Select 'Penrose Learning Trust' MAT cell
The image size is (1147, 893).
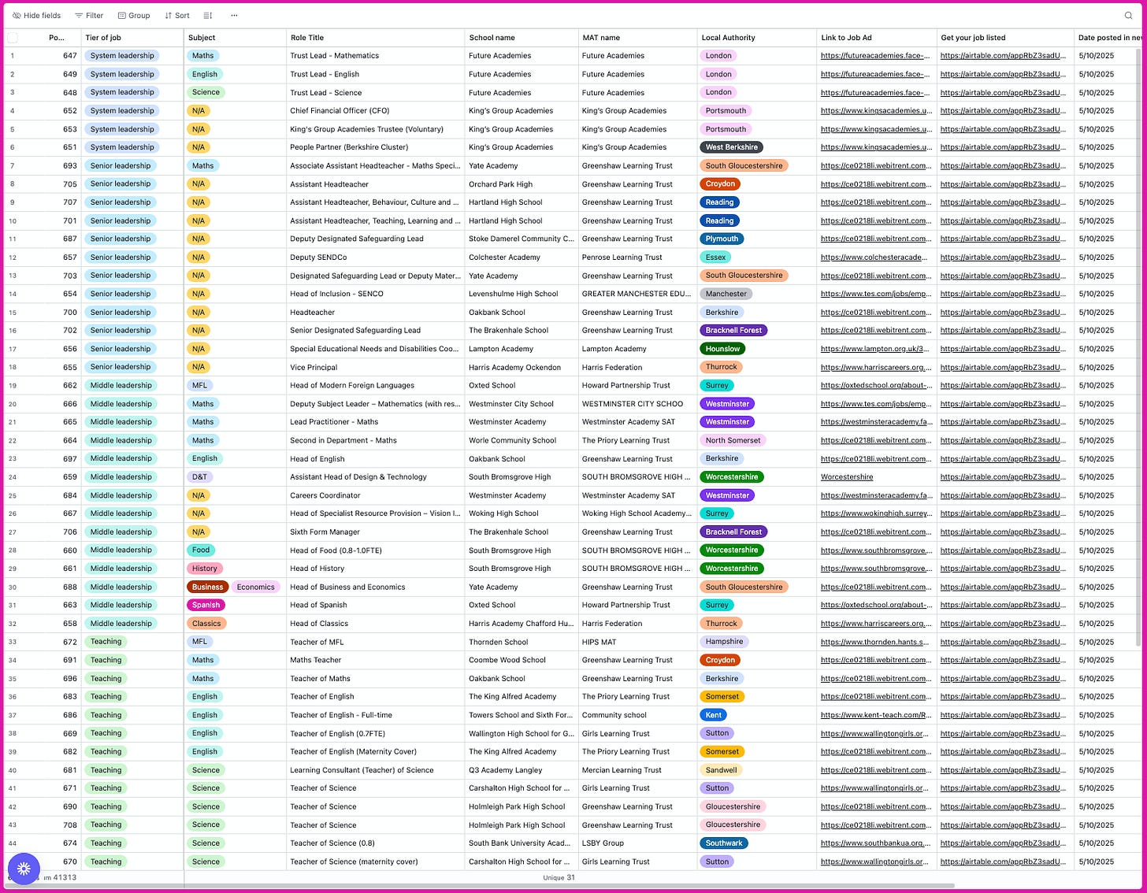point(637,258)
